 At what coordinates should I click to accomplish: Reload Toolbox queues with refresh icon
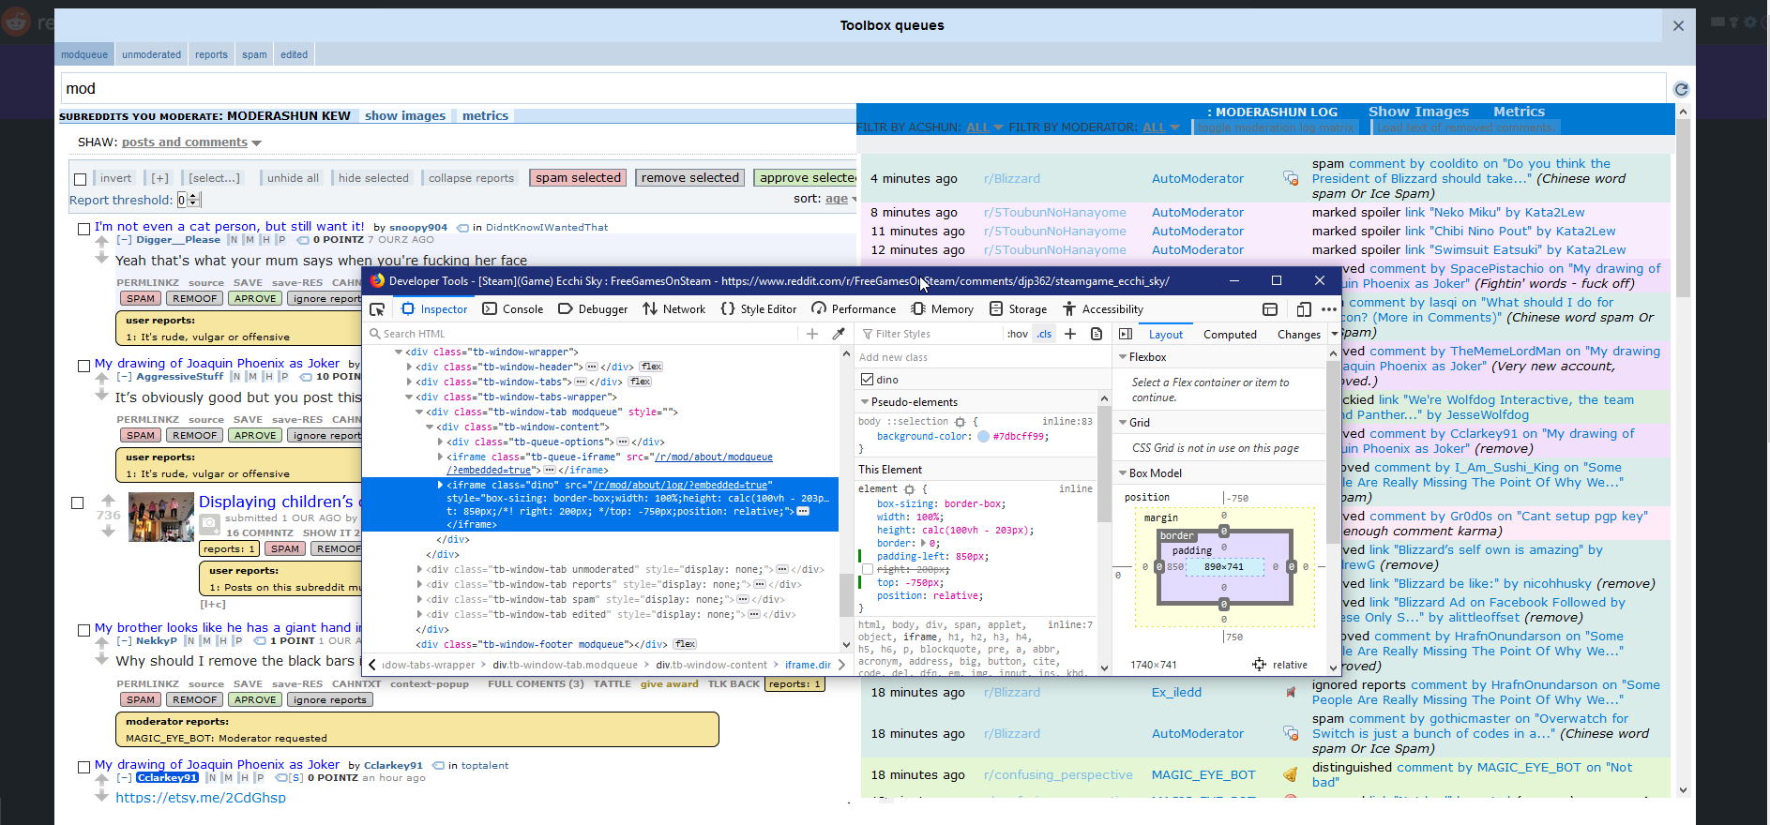(x=1681, y=89)
